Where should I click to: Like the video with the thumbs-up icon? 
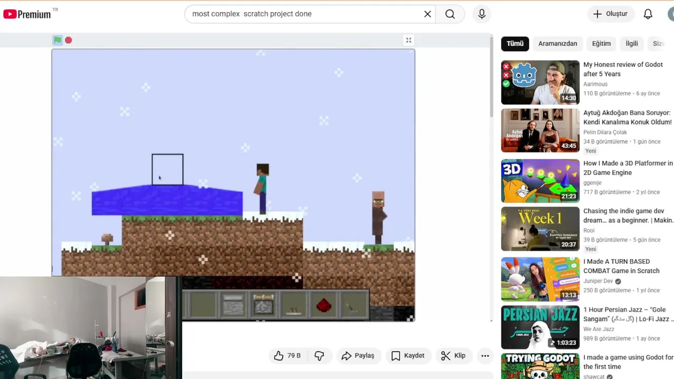[x=279, y=356]
